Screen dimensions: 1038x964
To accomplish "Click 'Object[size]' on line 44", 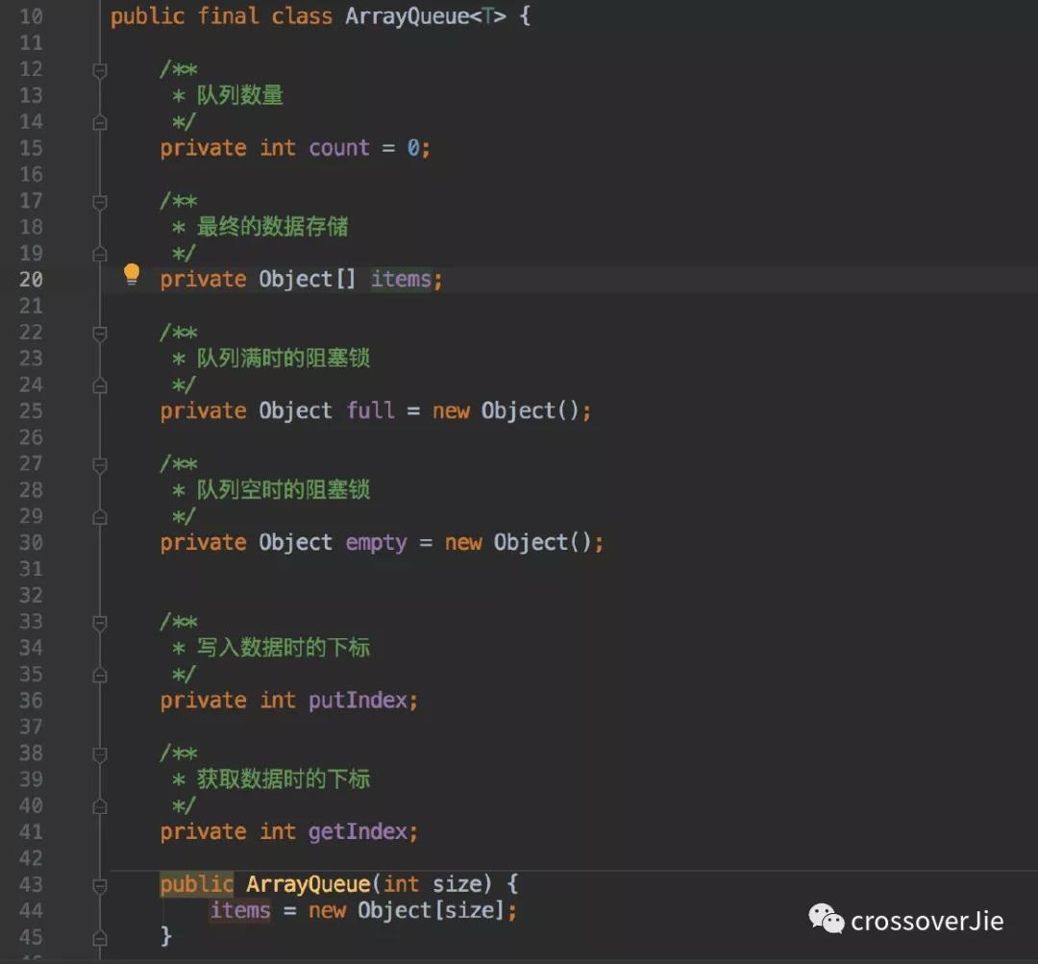I will click(431, 910).
